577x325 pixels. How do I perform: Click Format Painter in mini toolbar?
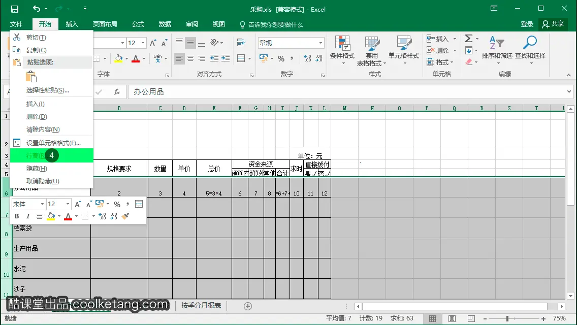(125, 216)
